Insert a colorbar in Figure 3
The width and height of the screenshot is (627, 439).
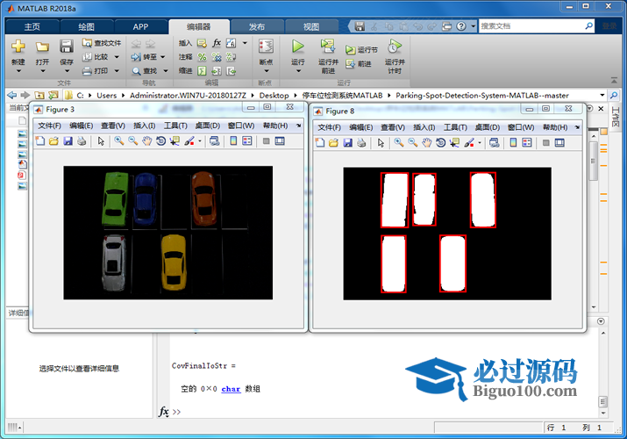click(233, 141)
